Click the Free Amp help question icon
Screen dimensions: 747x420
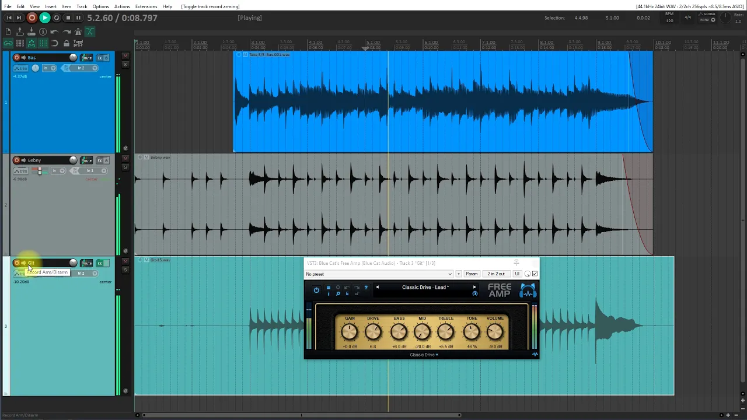[366, 288]
